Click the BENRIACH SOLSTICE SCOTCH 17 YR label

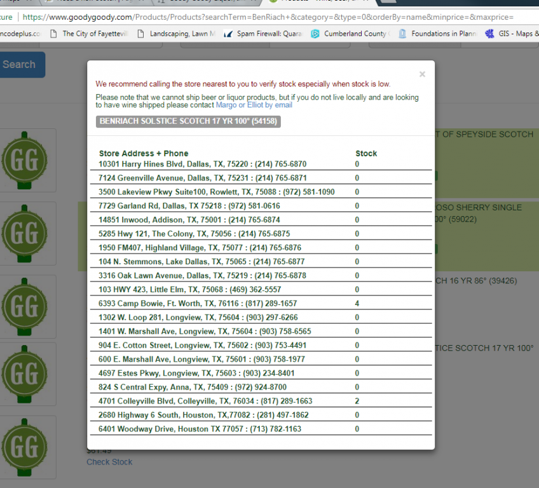[188, 121]
